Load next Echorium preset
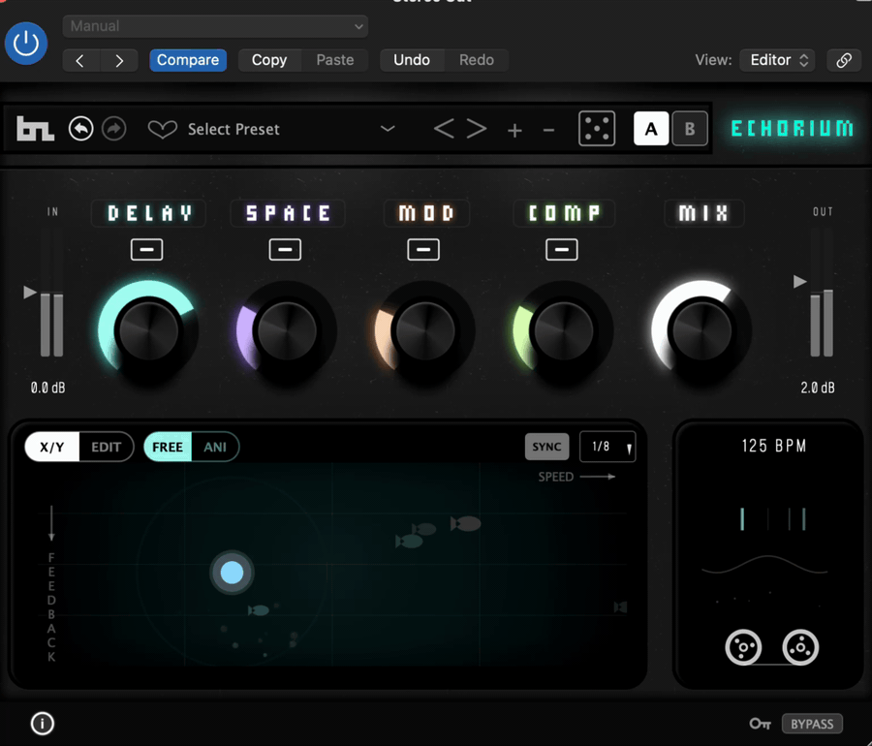Screen dimensions: 872x746 click(x=477, y=129)
